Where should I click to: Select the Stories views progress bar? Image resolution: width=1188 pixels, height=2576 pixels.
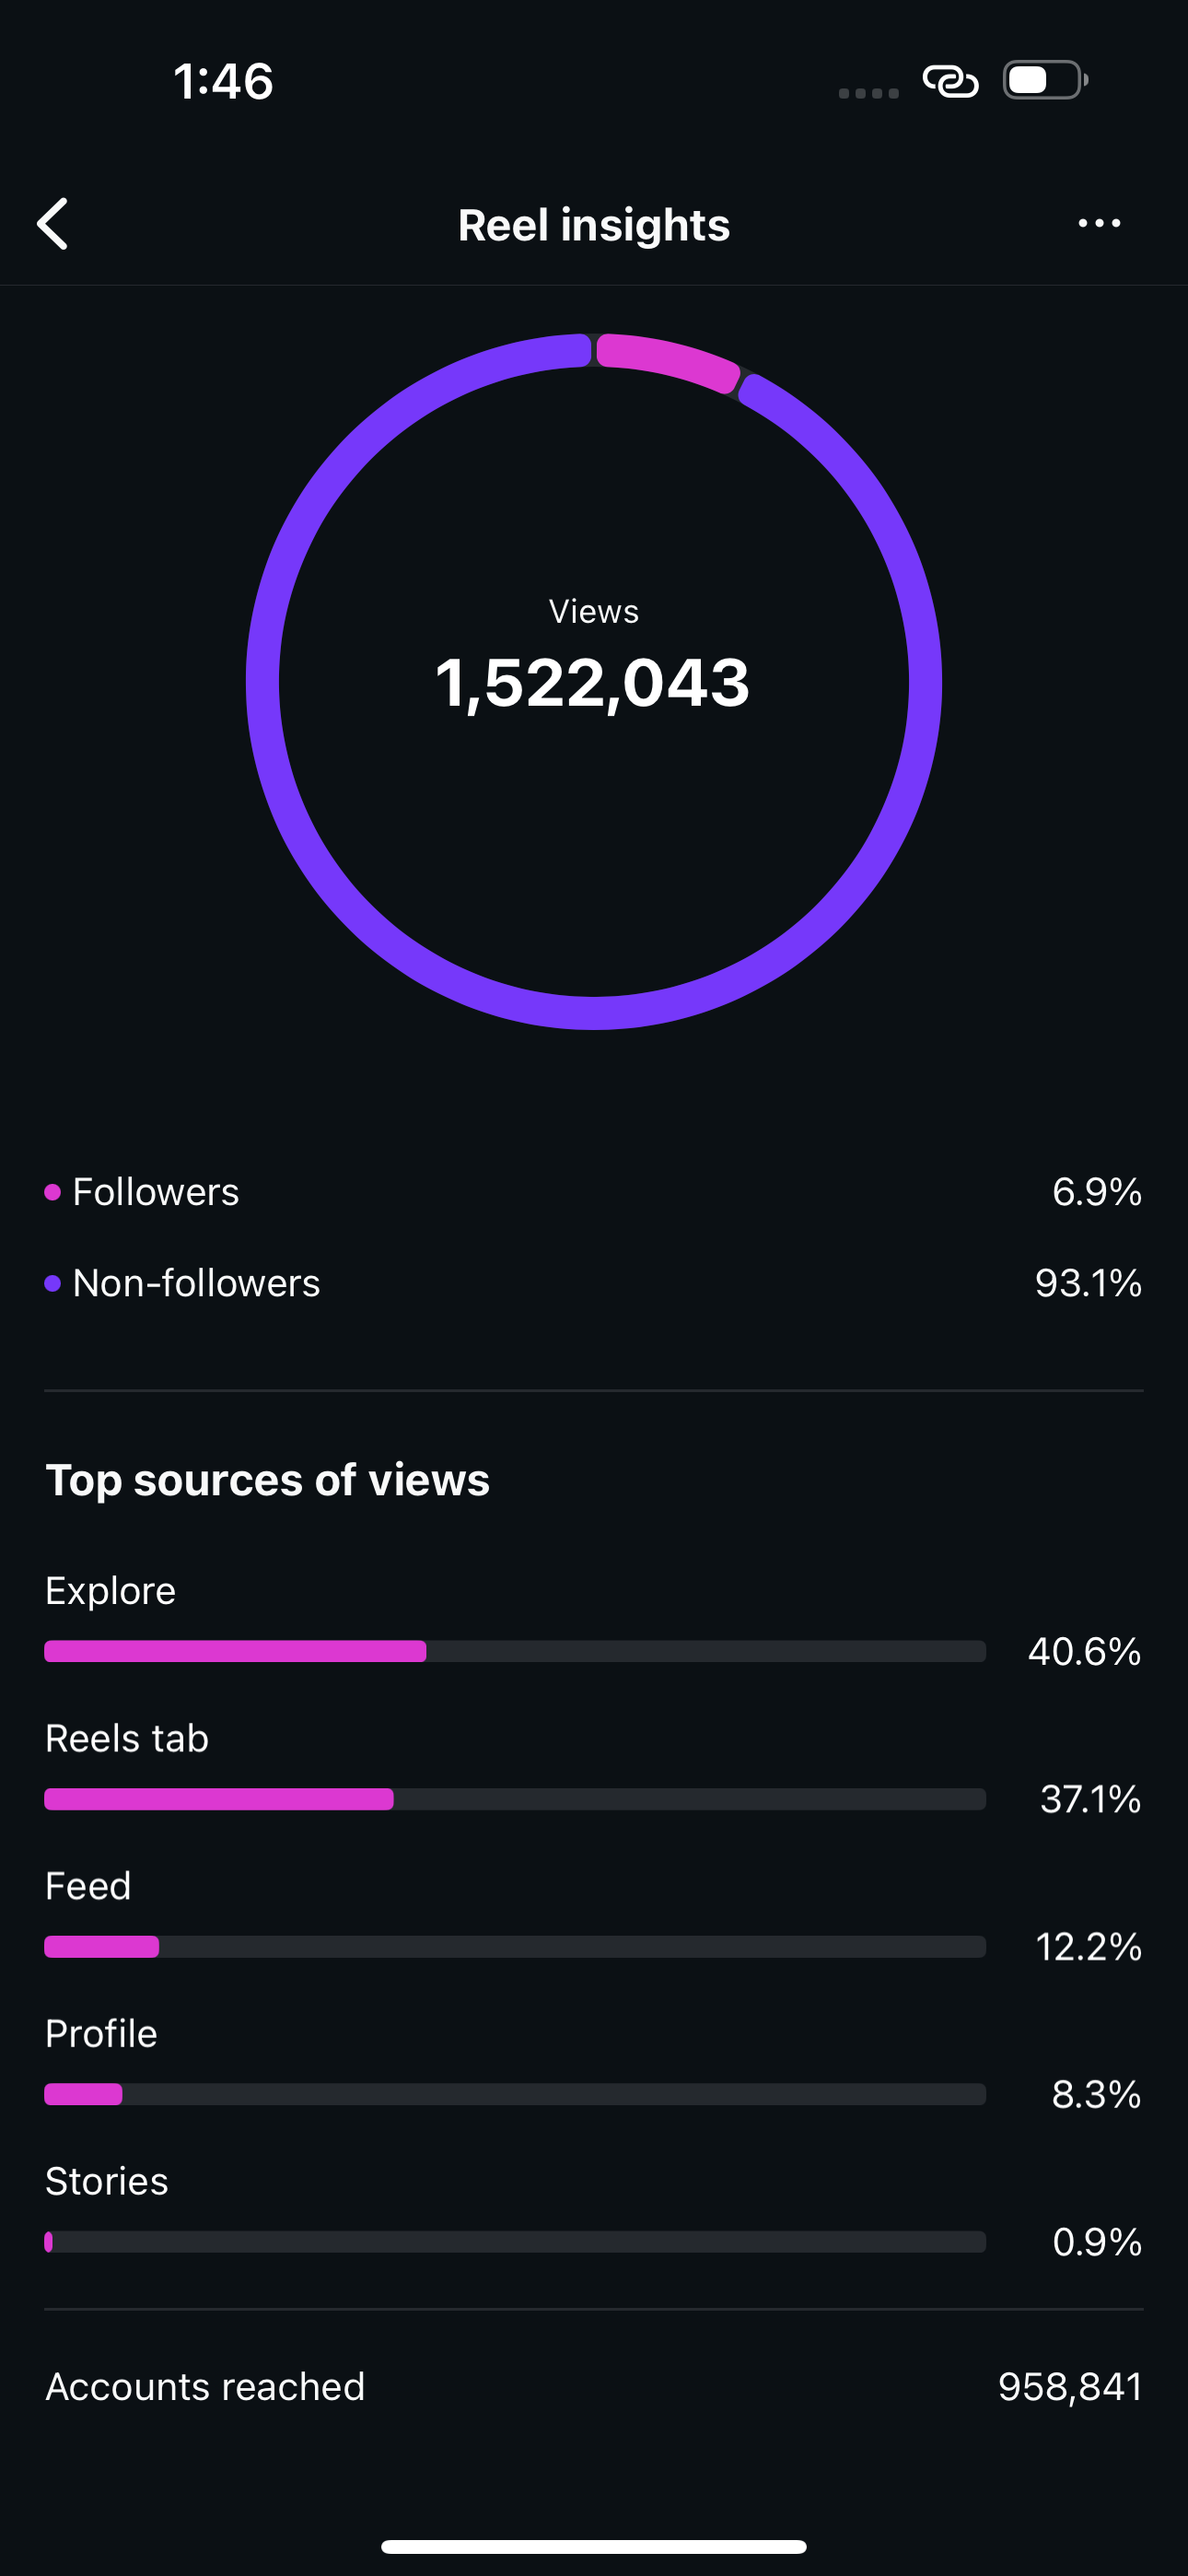pos(515,2242)
